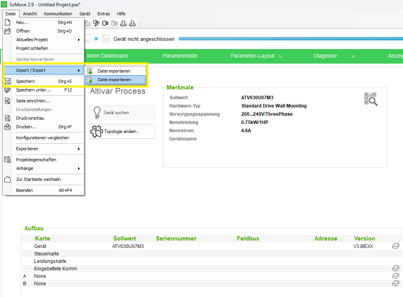Click the home icon beside Zur Startseite wechseln
Viewport: 403px width, 297px height.
click(7, 179)
